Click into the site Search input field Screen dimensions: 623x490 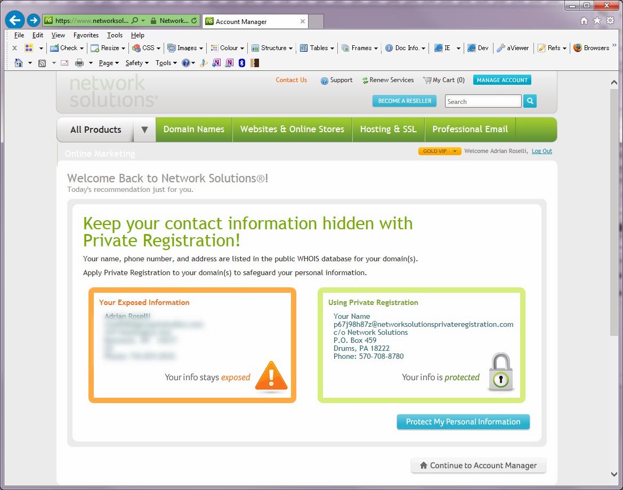point(483,101)
